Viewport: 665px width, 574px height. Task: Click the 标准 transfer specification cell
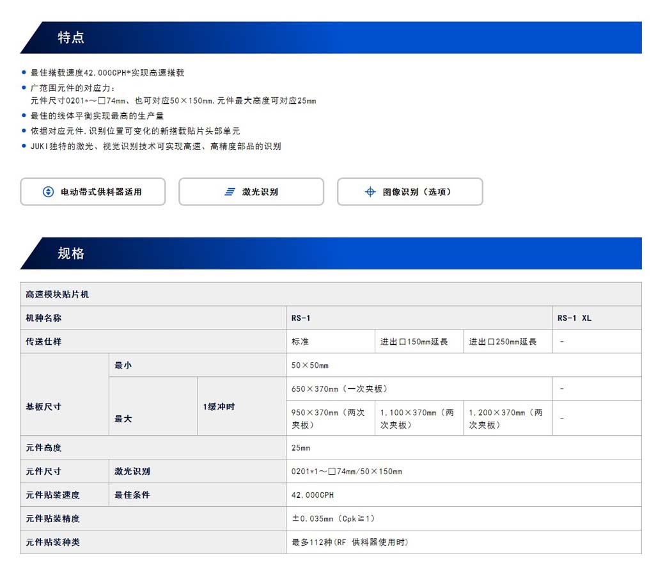330,342
